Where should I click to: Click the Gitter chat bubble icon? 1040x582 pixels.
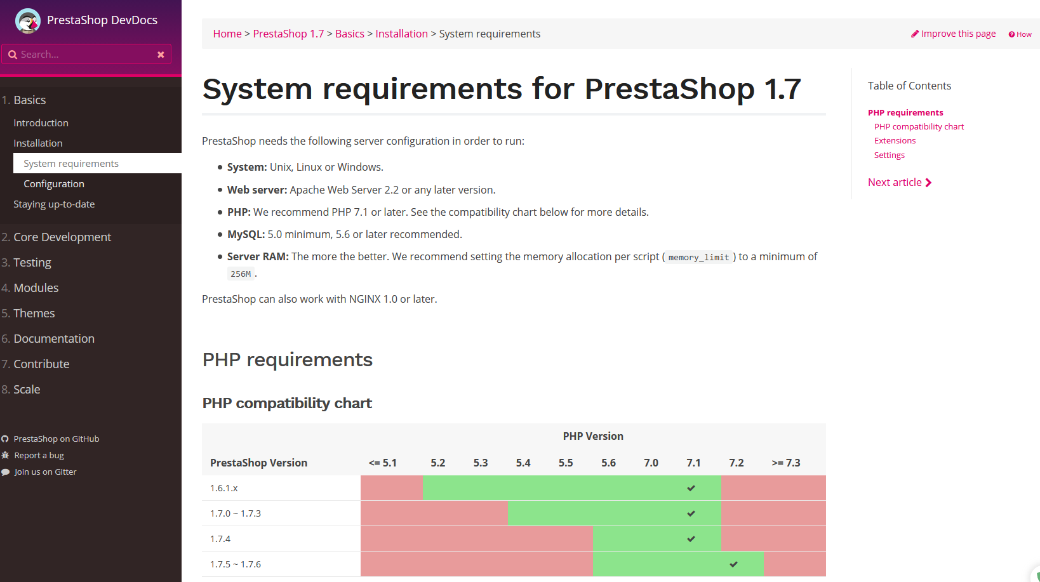[5, 472]
